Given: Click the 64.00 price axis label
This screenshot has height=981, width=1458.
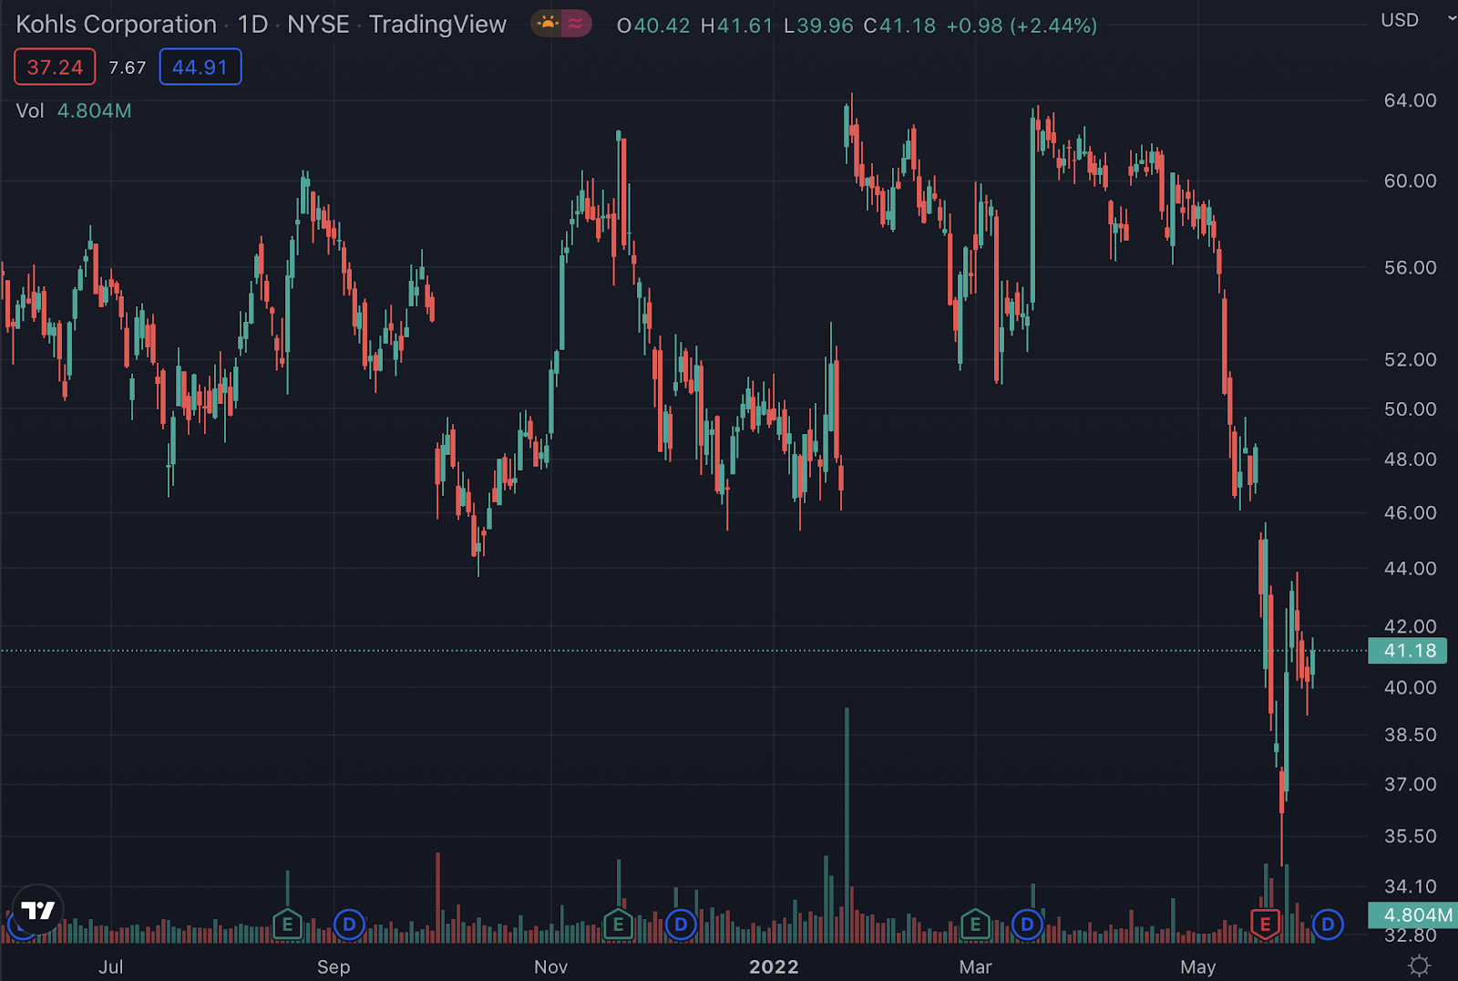Looking at the screenshot, I should [x=1410, y=100].
